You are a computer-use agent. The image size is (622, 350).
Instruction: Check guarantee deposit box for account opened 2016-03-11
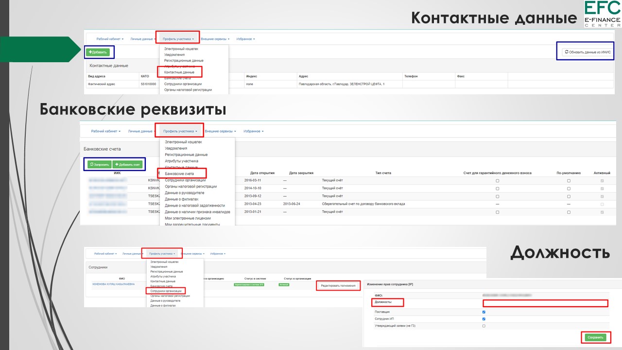coord(497,180)
